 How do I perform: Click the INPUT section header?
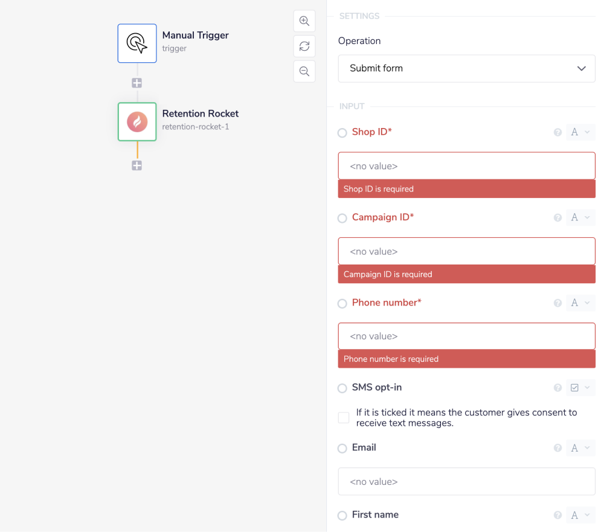coord(352,106)
